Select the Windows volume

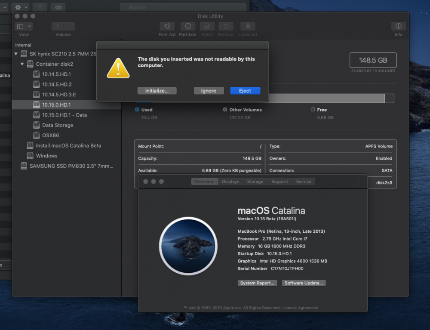pos(46,156)
